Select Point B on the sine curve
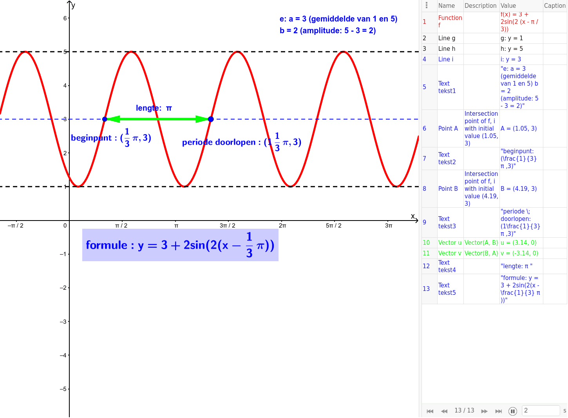Viewport: 568px width, 418px height. [x=211, y=119]
